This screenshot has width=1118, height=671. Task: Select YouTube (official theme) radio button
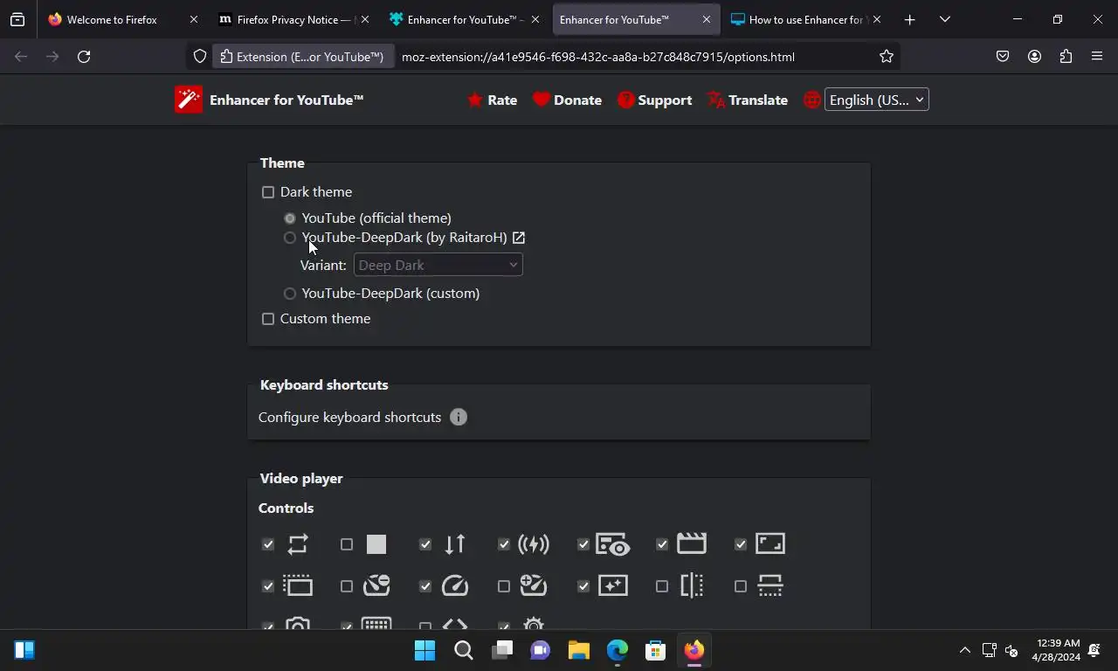[290, 218]
